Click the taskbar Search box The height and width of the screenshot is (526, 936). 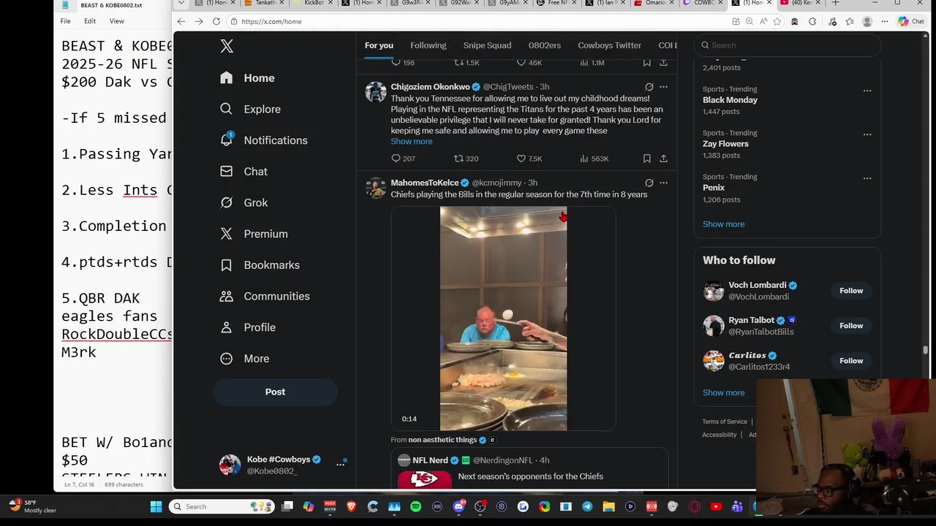coord(222,506)
